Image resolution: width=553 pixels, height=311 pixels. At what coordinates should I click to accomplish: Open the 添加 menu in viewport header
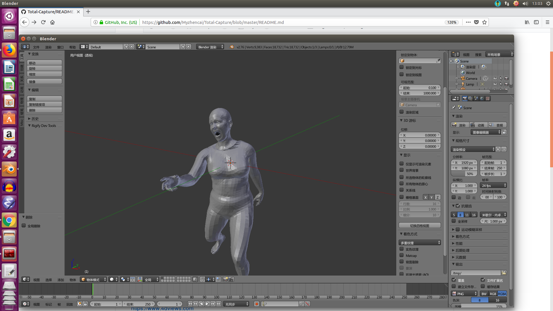[61, 280]
